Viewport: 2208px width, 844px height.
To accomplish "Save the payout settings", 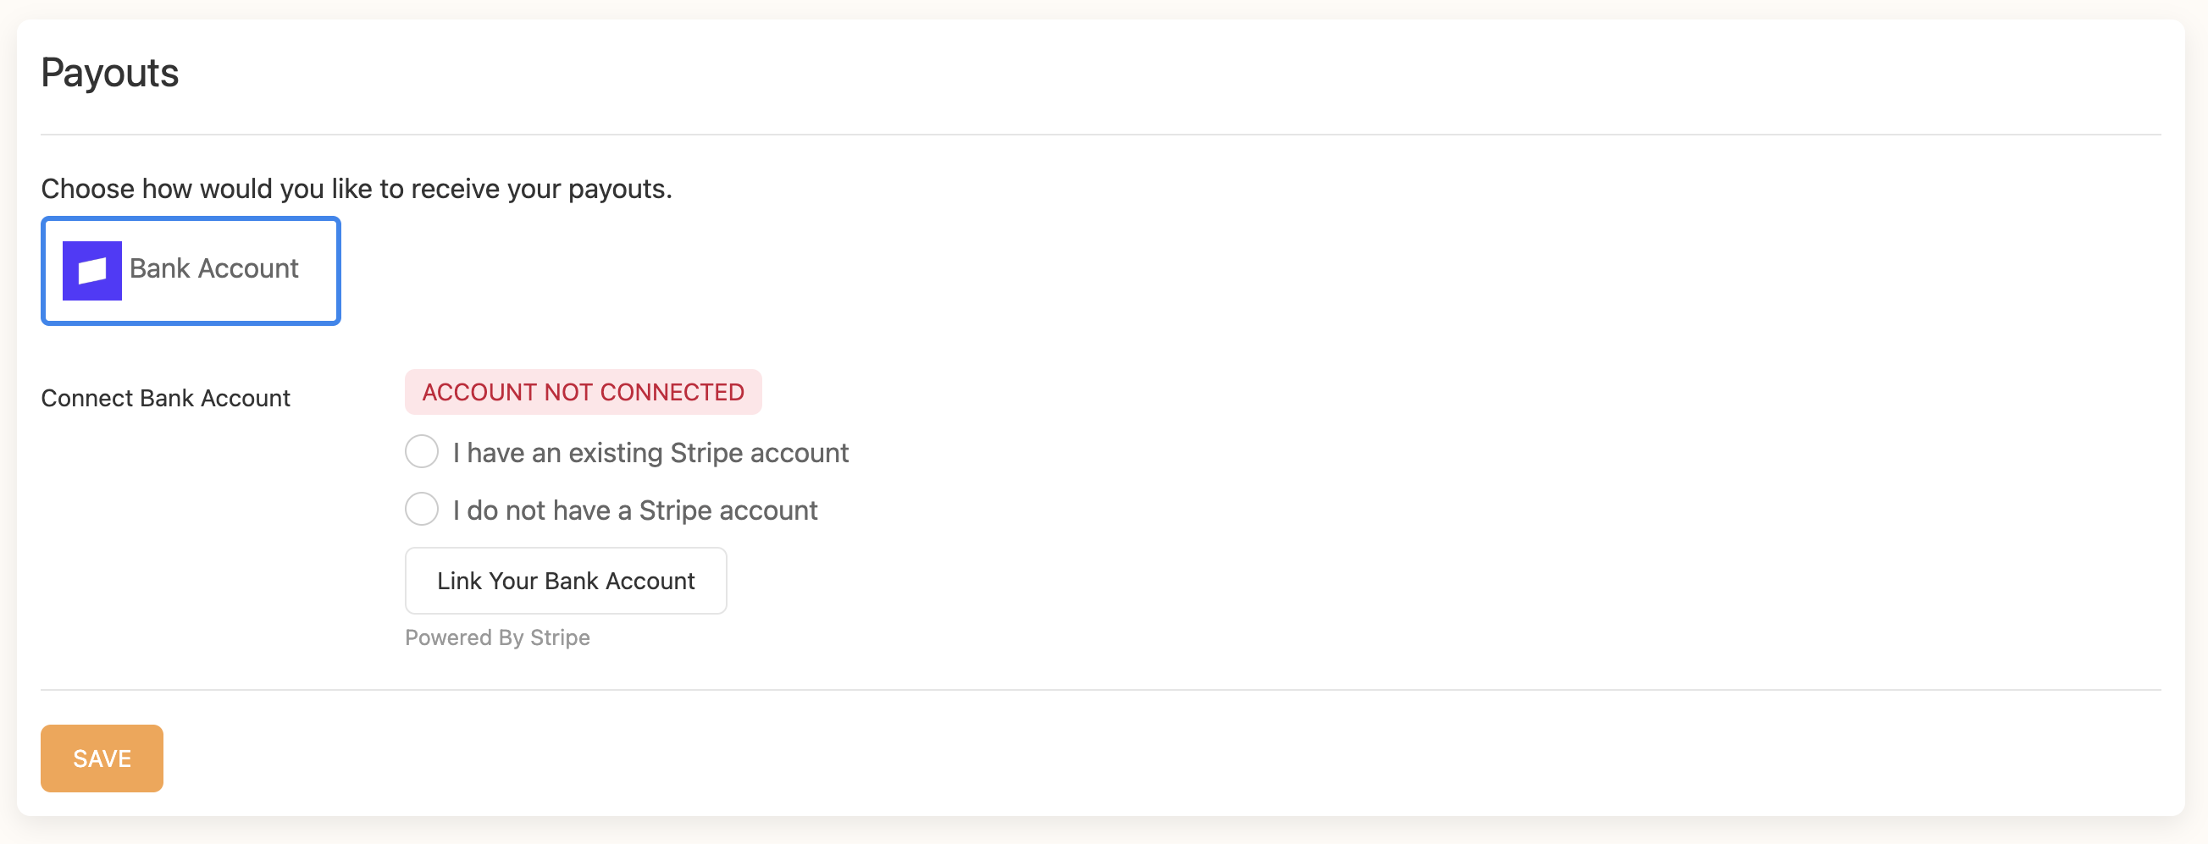I will (x=102, y=758).
